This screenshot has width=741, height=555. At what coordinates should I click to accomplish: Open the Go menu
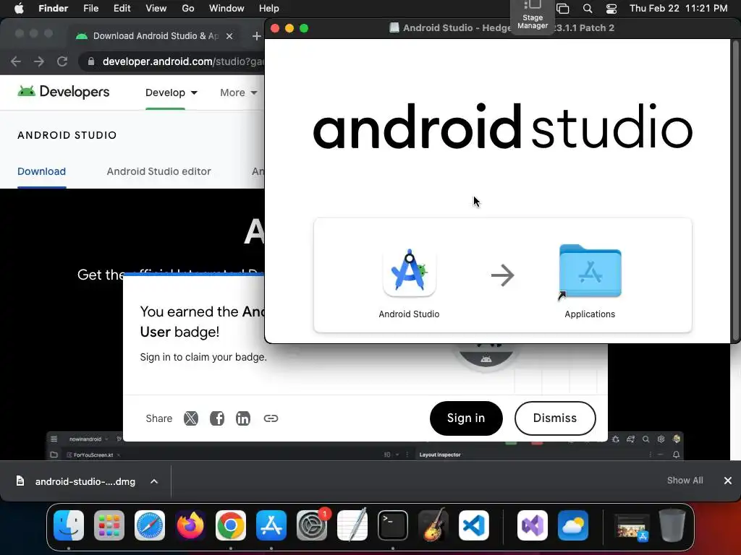click(x=188, y=9)
